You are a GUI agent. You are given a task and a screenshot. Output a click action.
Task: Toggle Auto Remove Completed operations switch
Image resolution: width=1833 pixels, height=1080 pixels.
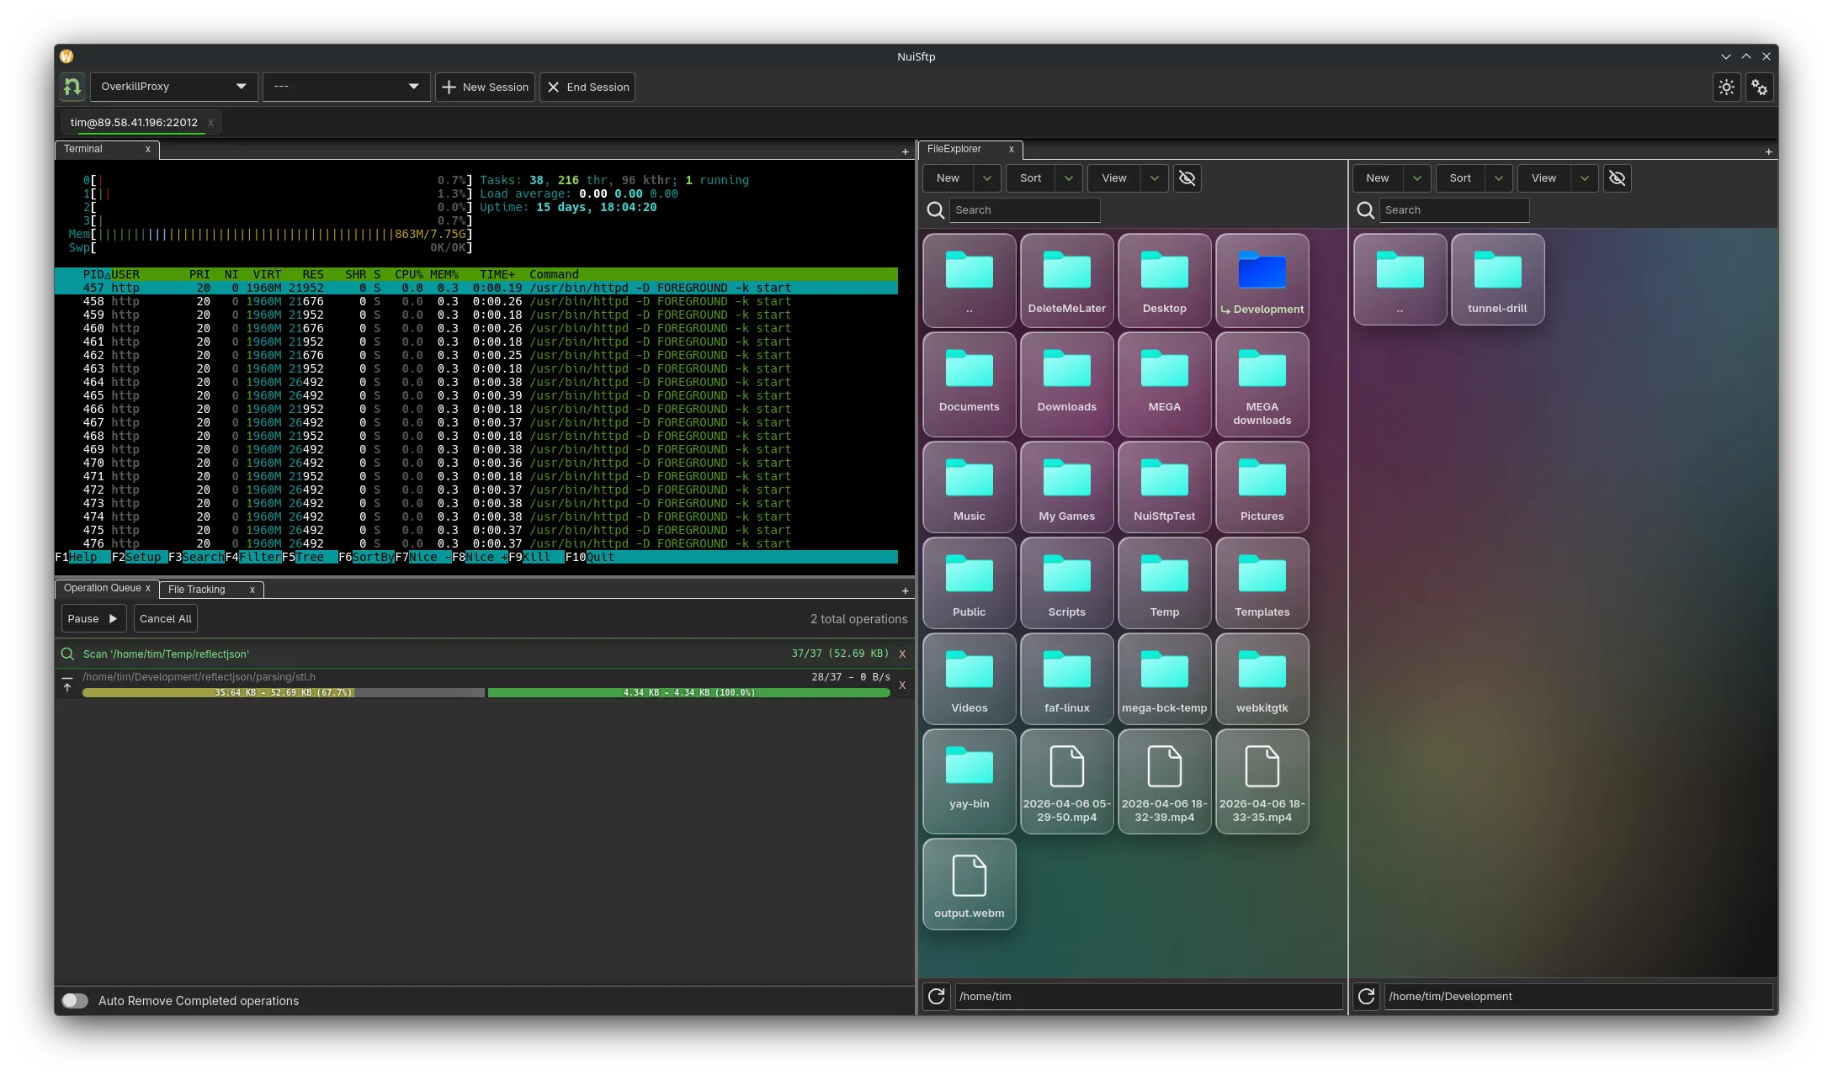[75, 1001]
